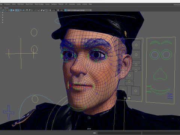Select bottom-right diamond control in rig panel
This screenshot has width=180, height=135.
[x=136, y=91]
